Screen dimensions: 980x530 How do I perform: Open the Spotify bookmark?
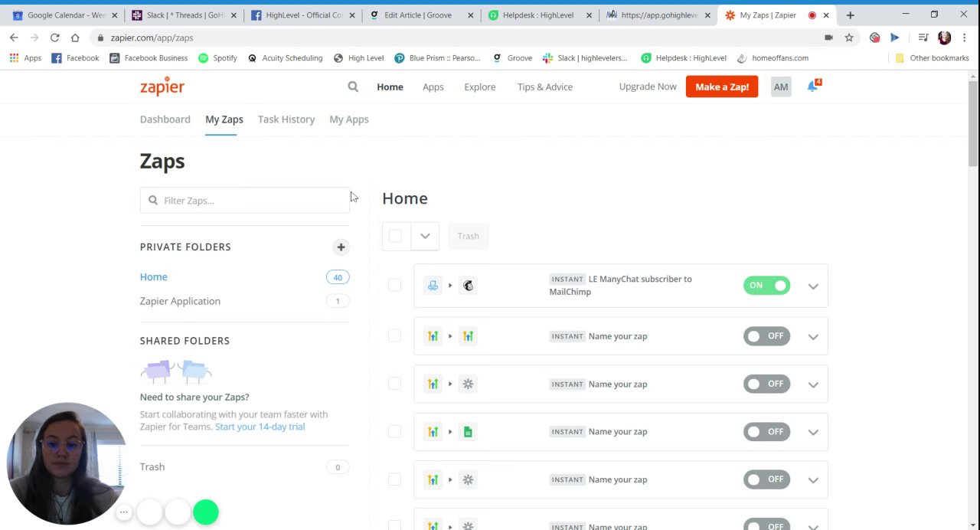[217, 57]
